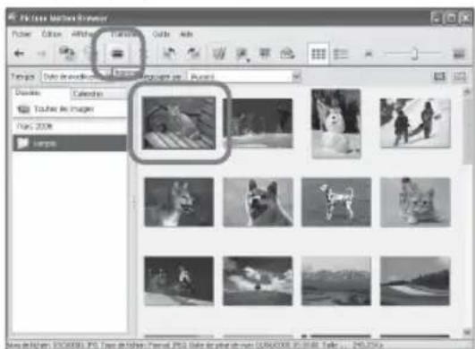The width and height of the screenshot is (475, 349).
Task: Select the highlighted sample folder
Action: point(70,143)
